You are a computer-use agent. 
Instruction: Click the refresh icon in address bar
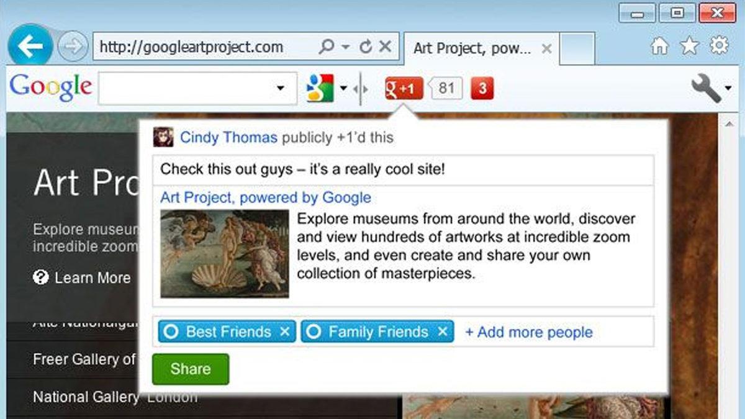pyautogui.click(x=366, y=47)
